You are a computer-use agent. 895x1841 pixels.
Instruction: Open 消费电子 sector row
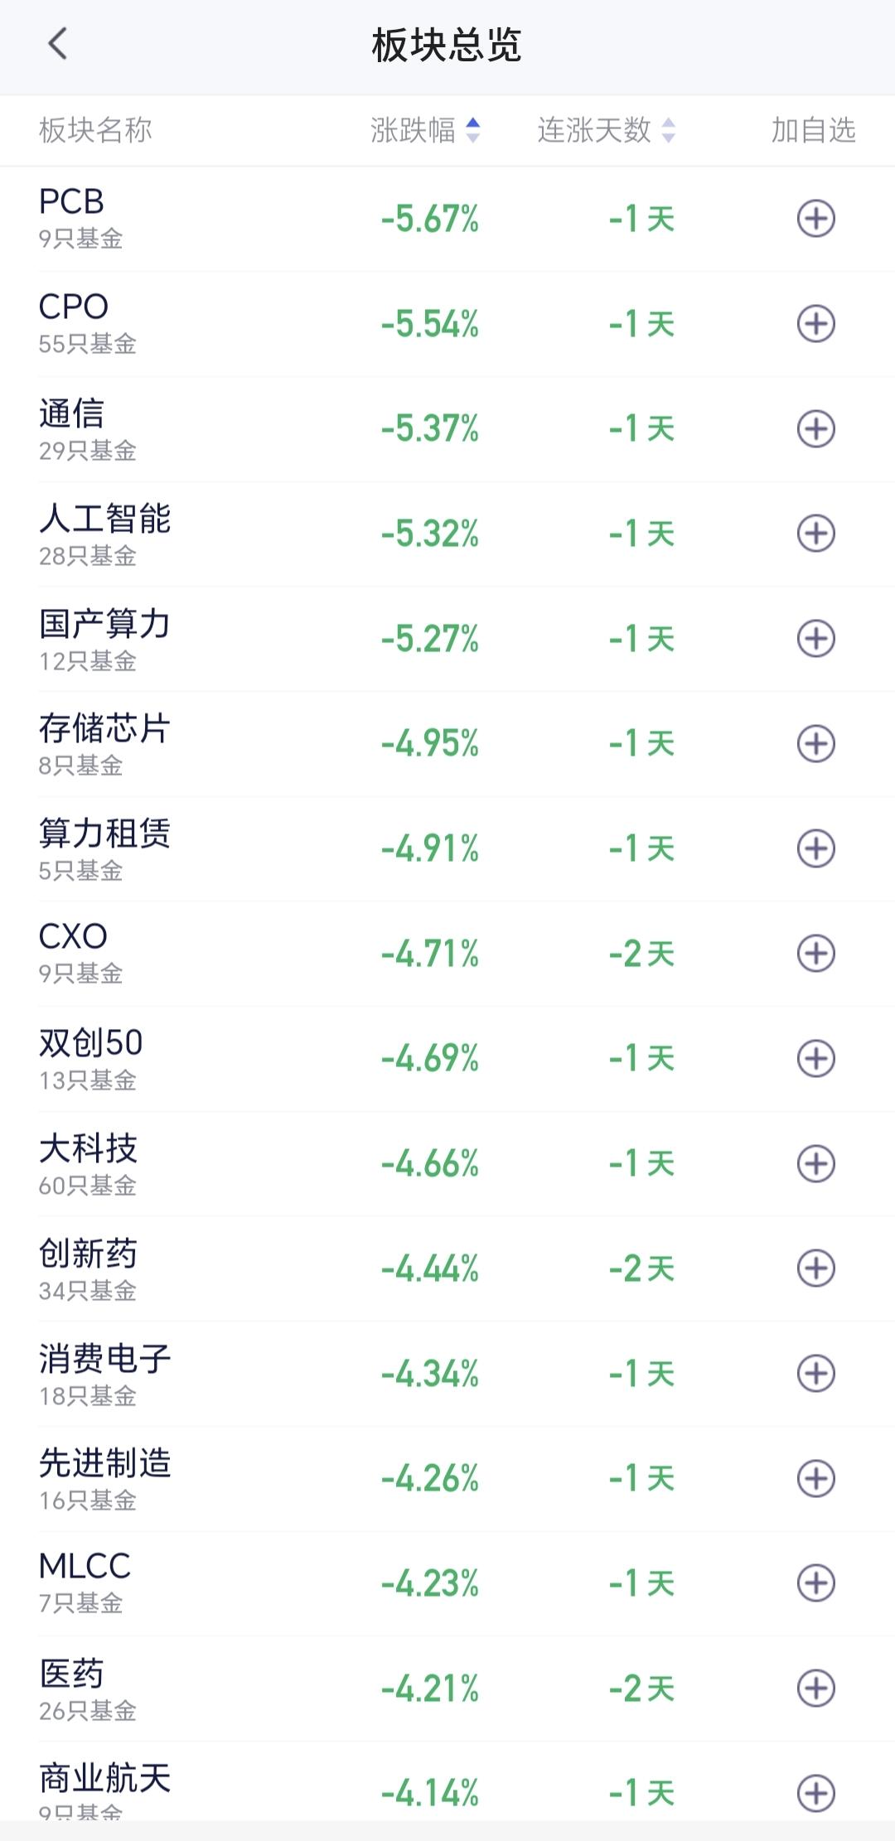[447, 1374]
